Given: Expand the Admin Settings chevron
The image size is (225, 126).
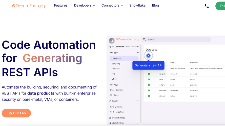Looking at the screenshot, I should tap(138, 123).
